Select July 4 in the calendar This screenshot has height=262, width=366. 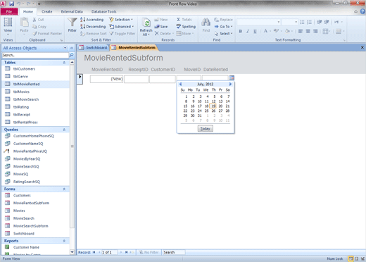pos(207,96)
